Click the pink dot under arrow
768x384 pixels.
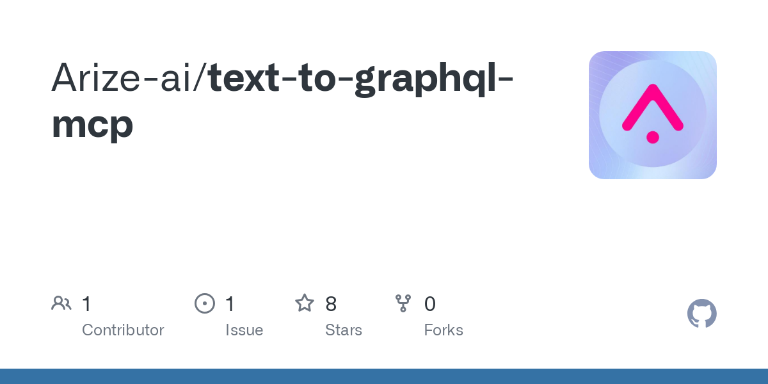pyautogui.click(x=653, y=137)
